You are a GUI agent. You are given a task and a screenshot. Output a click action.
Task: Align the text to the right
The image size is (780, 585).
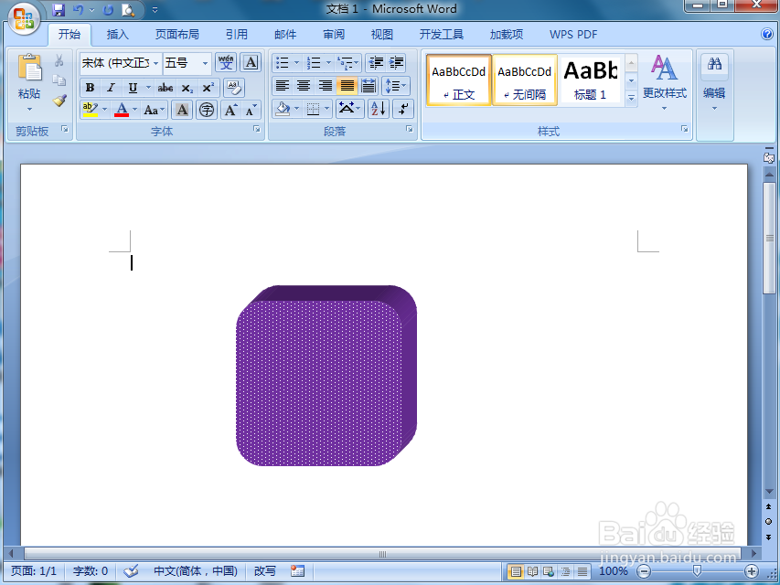tap(326, 86)
